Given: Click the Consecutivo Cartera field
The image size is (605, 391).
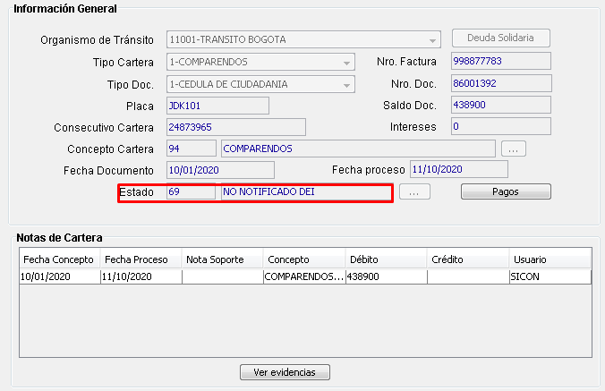Looking at the screenshot, I should (x=235, y=127).
